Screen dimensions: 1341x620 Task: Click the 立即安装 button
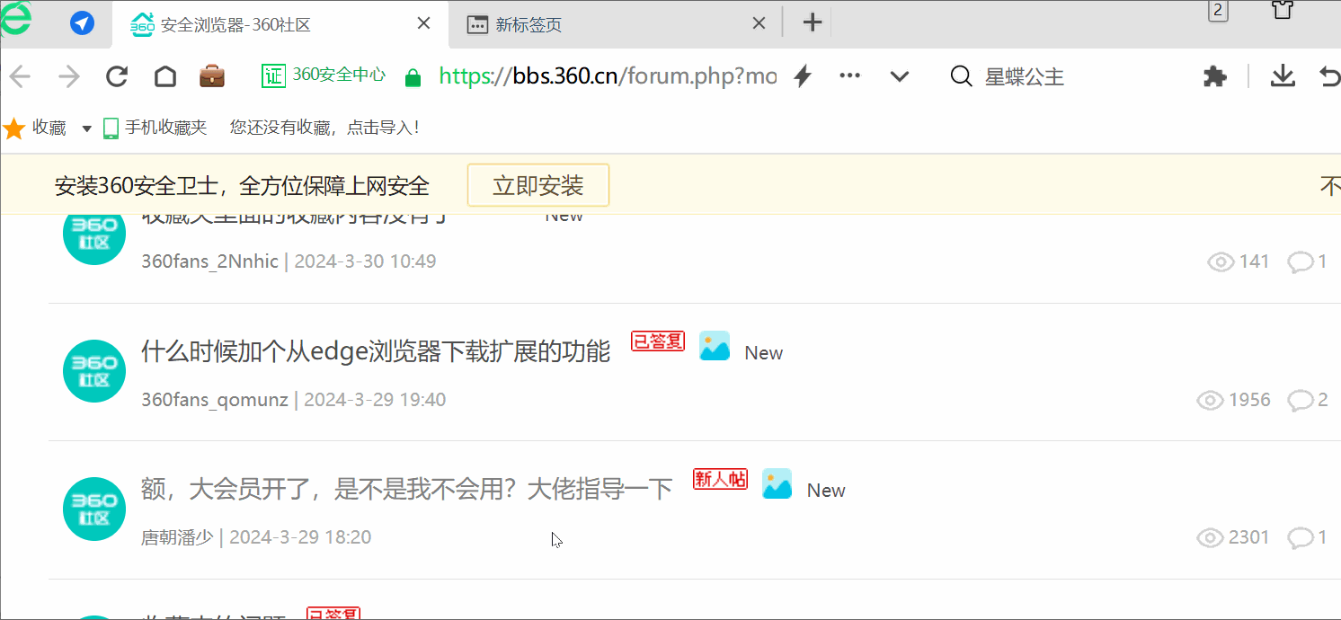click(538, 185)
